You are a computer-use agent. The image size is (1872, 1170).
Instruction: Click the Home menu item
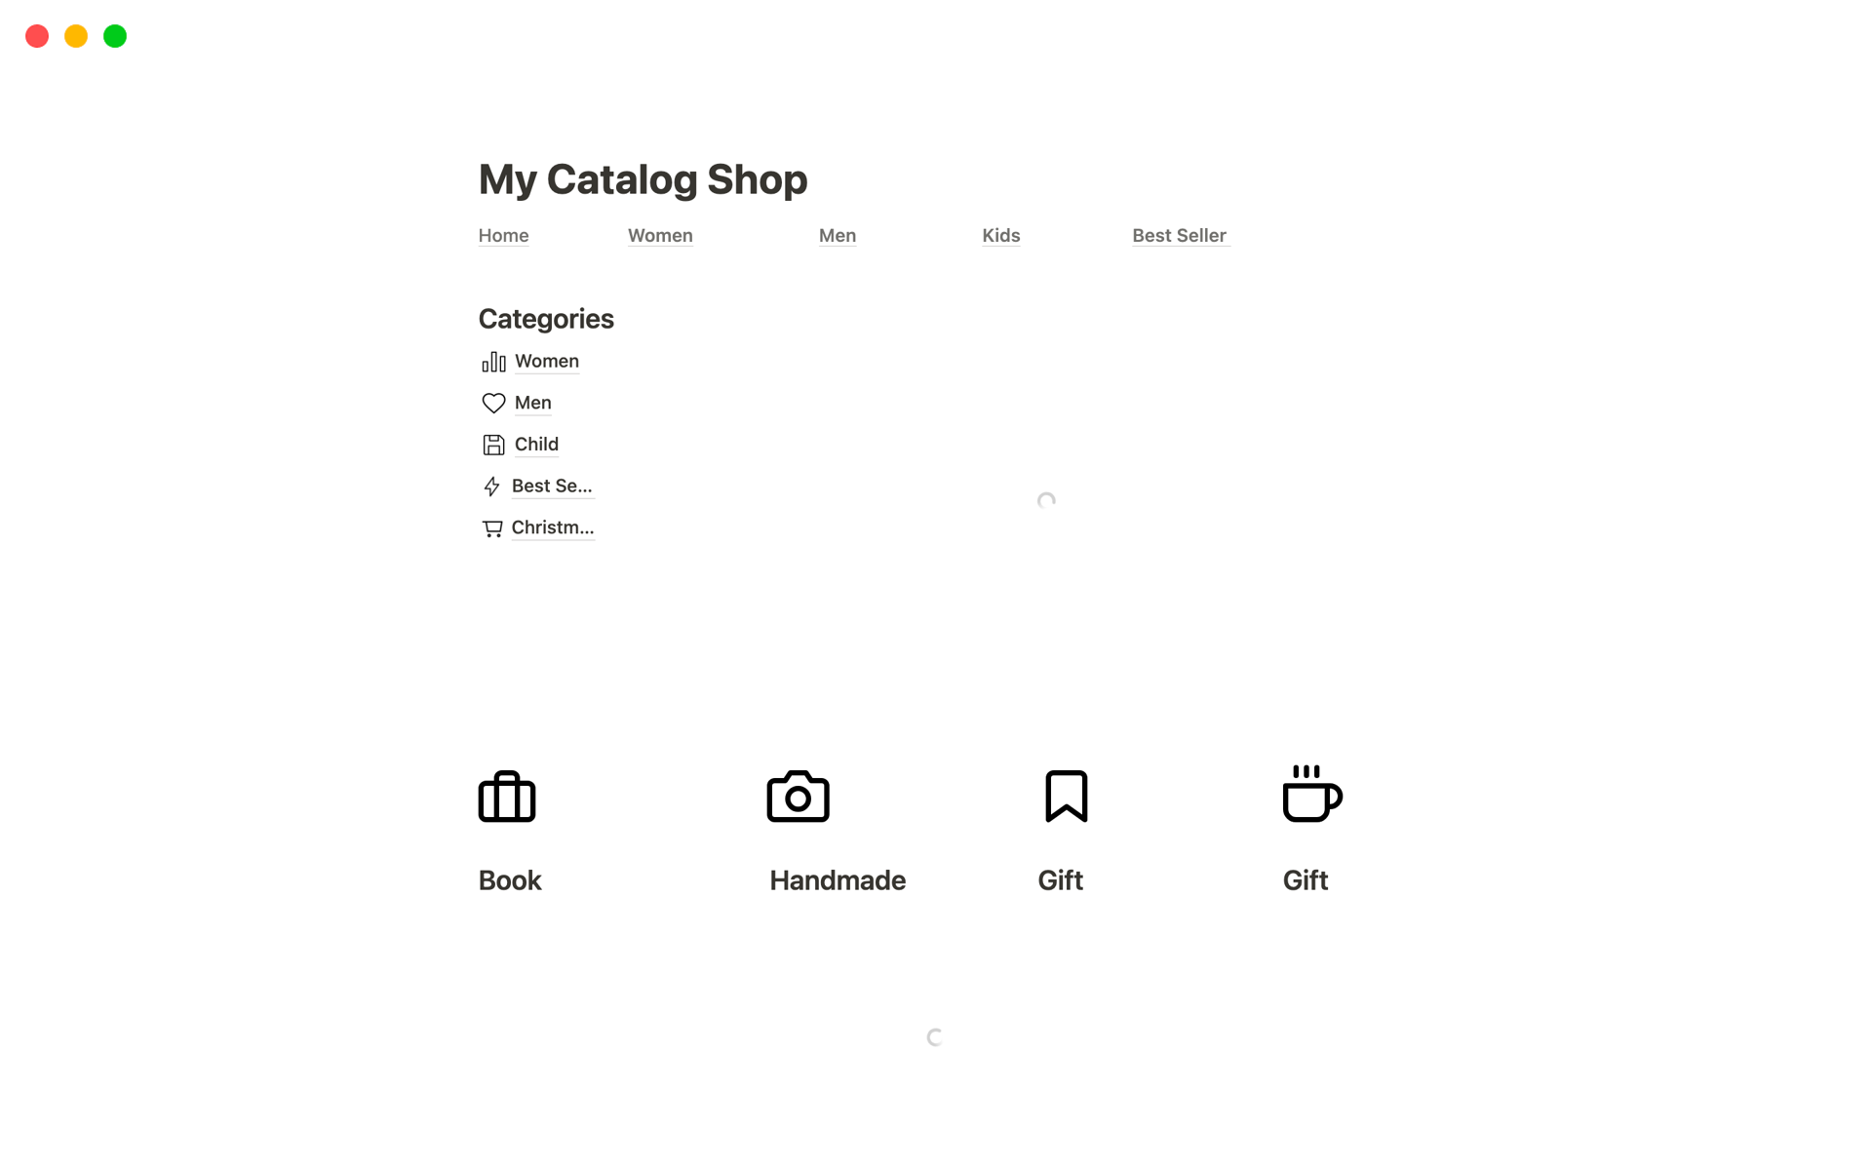point(504,235)
